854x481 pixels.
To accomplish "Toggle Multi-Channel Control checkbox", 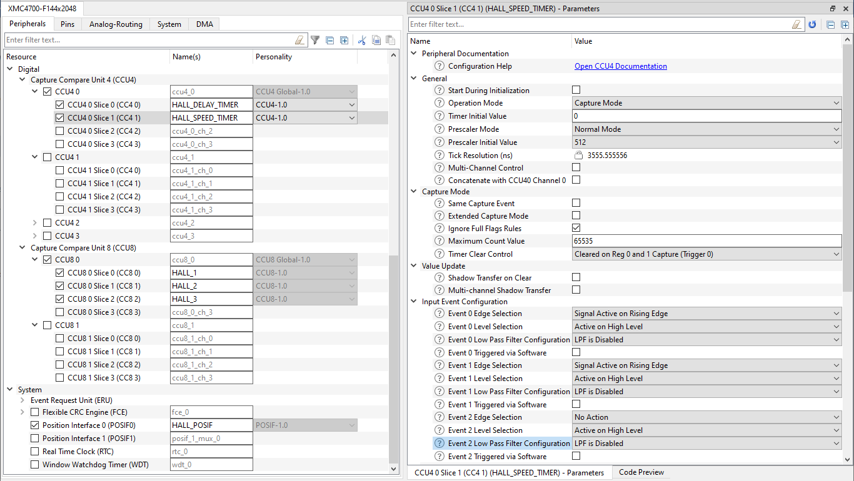I will pyautogui.click(x=576, y=167).
